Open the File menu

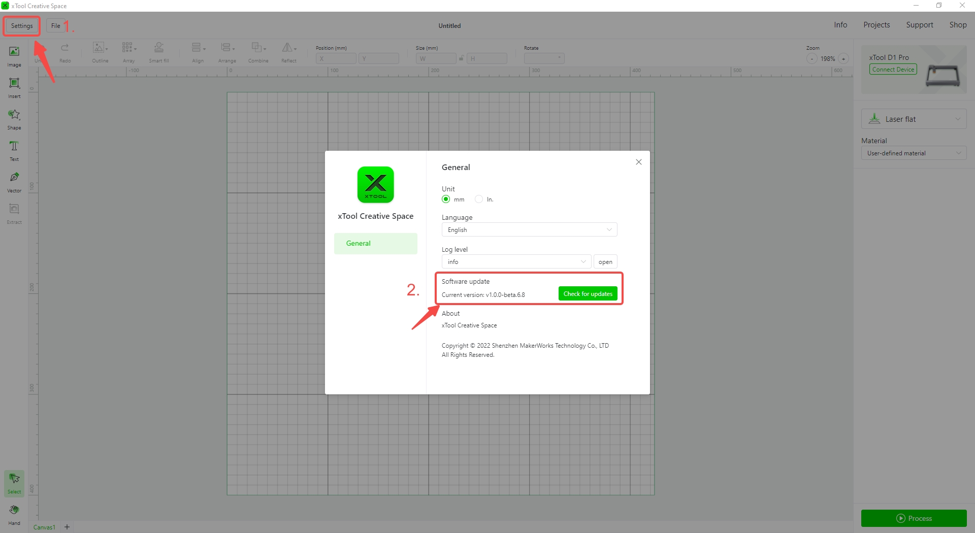click(x=55, y=25)
